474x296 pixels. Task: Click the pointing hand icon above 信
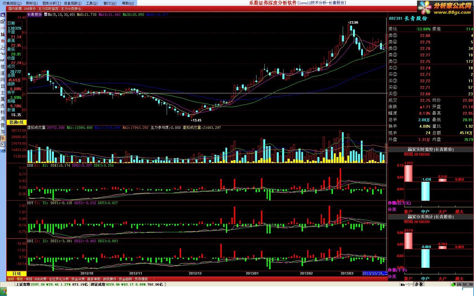3,60
